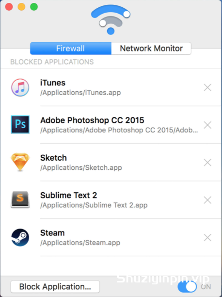Select the Steam row by its name
The image size is (222, 297).
point(52,233)
